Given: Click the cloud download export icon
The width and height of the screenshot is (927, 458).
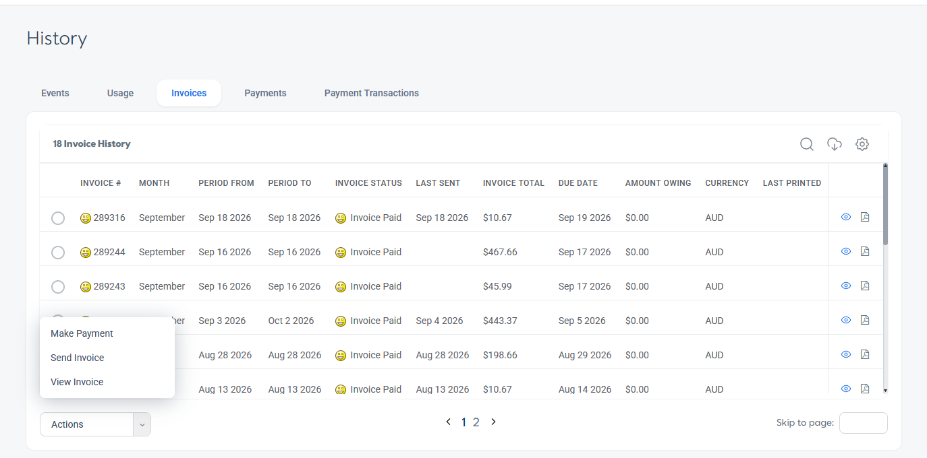Looking at the screenshot, I should (x=835, y=144).
